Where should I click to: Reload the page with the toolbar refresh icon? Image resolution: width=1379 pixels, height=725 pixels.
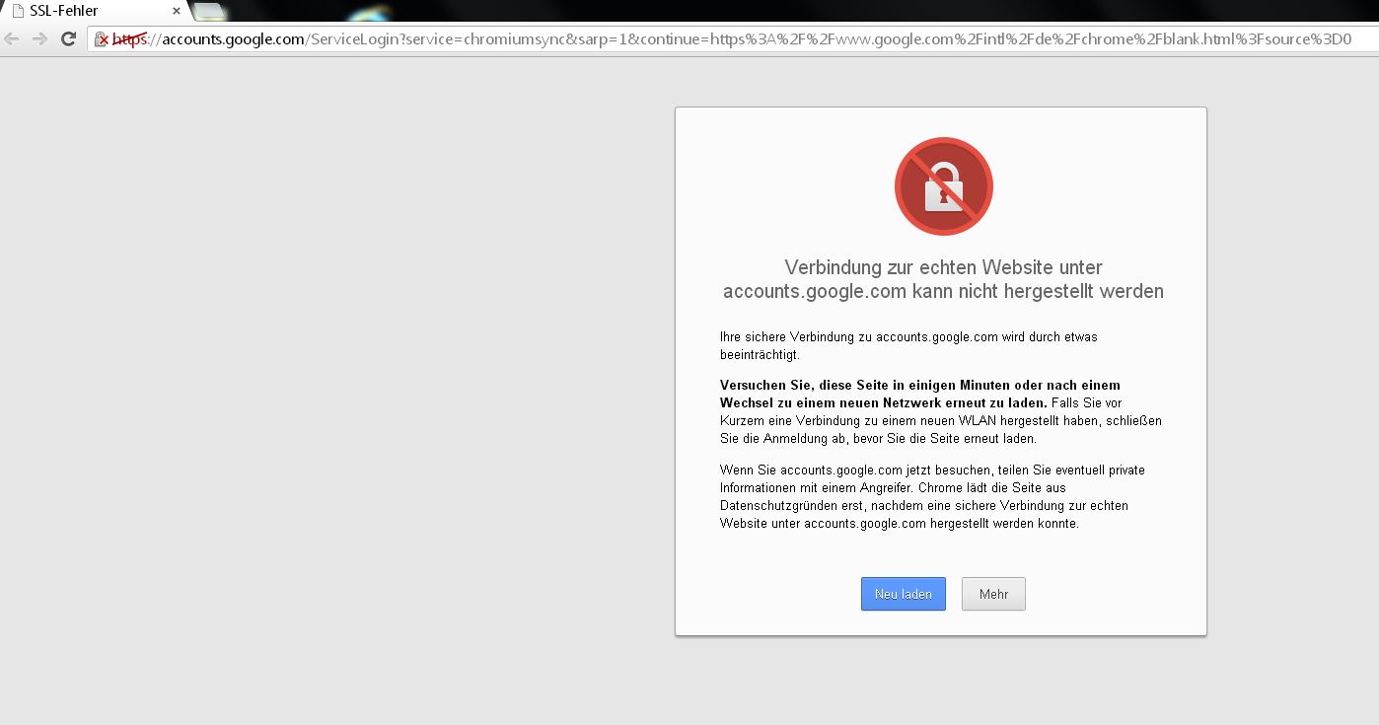[x=68, y=39]
